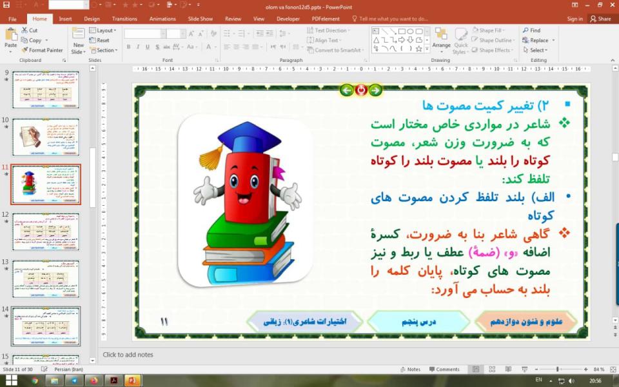Screen dimensions: 619x387
Task: Expand the font size combo box
Action: (182, 34)
